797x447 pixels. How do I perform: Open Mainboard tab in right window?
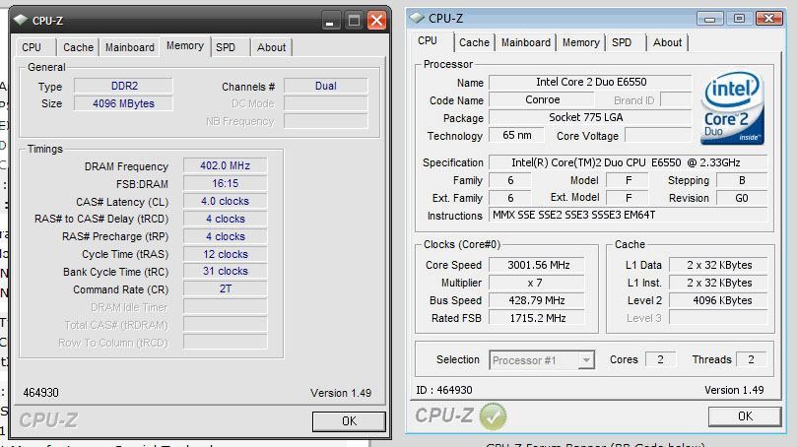(526, 42)
